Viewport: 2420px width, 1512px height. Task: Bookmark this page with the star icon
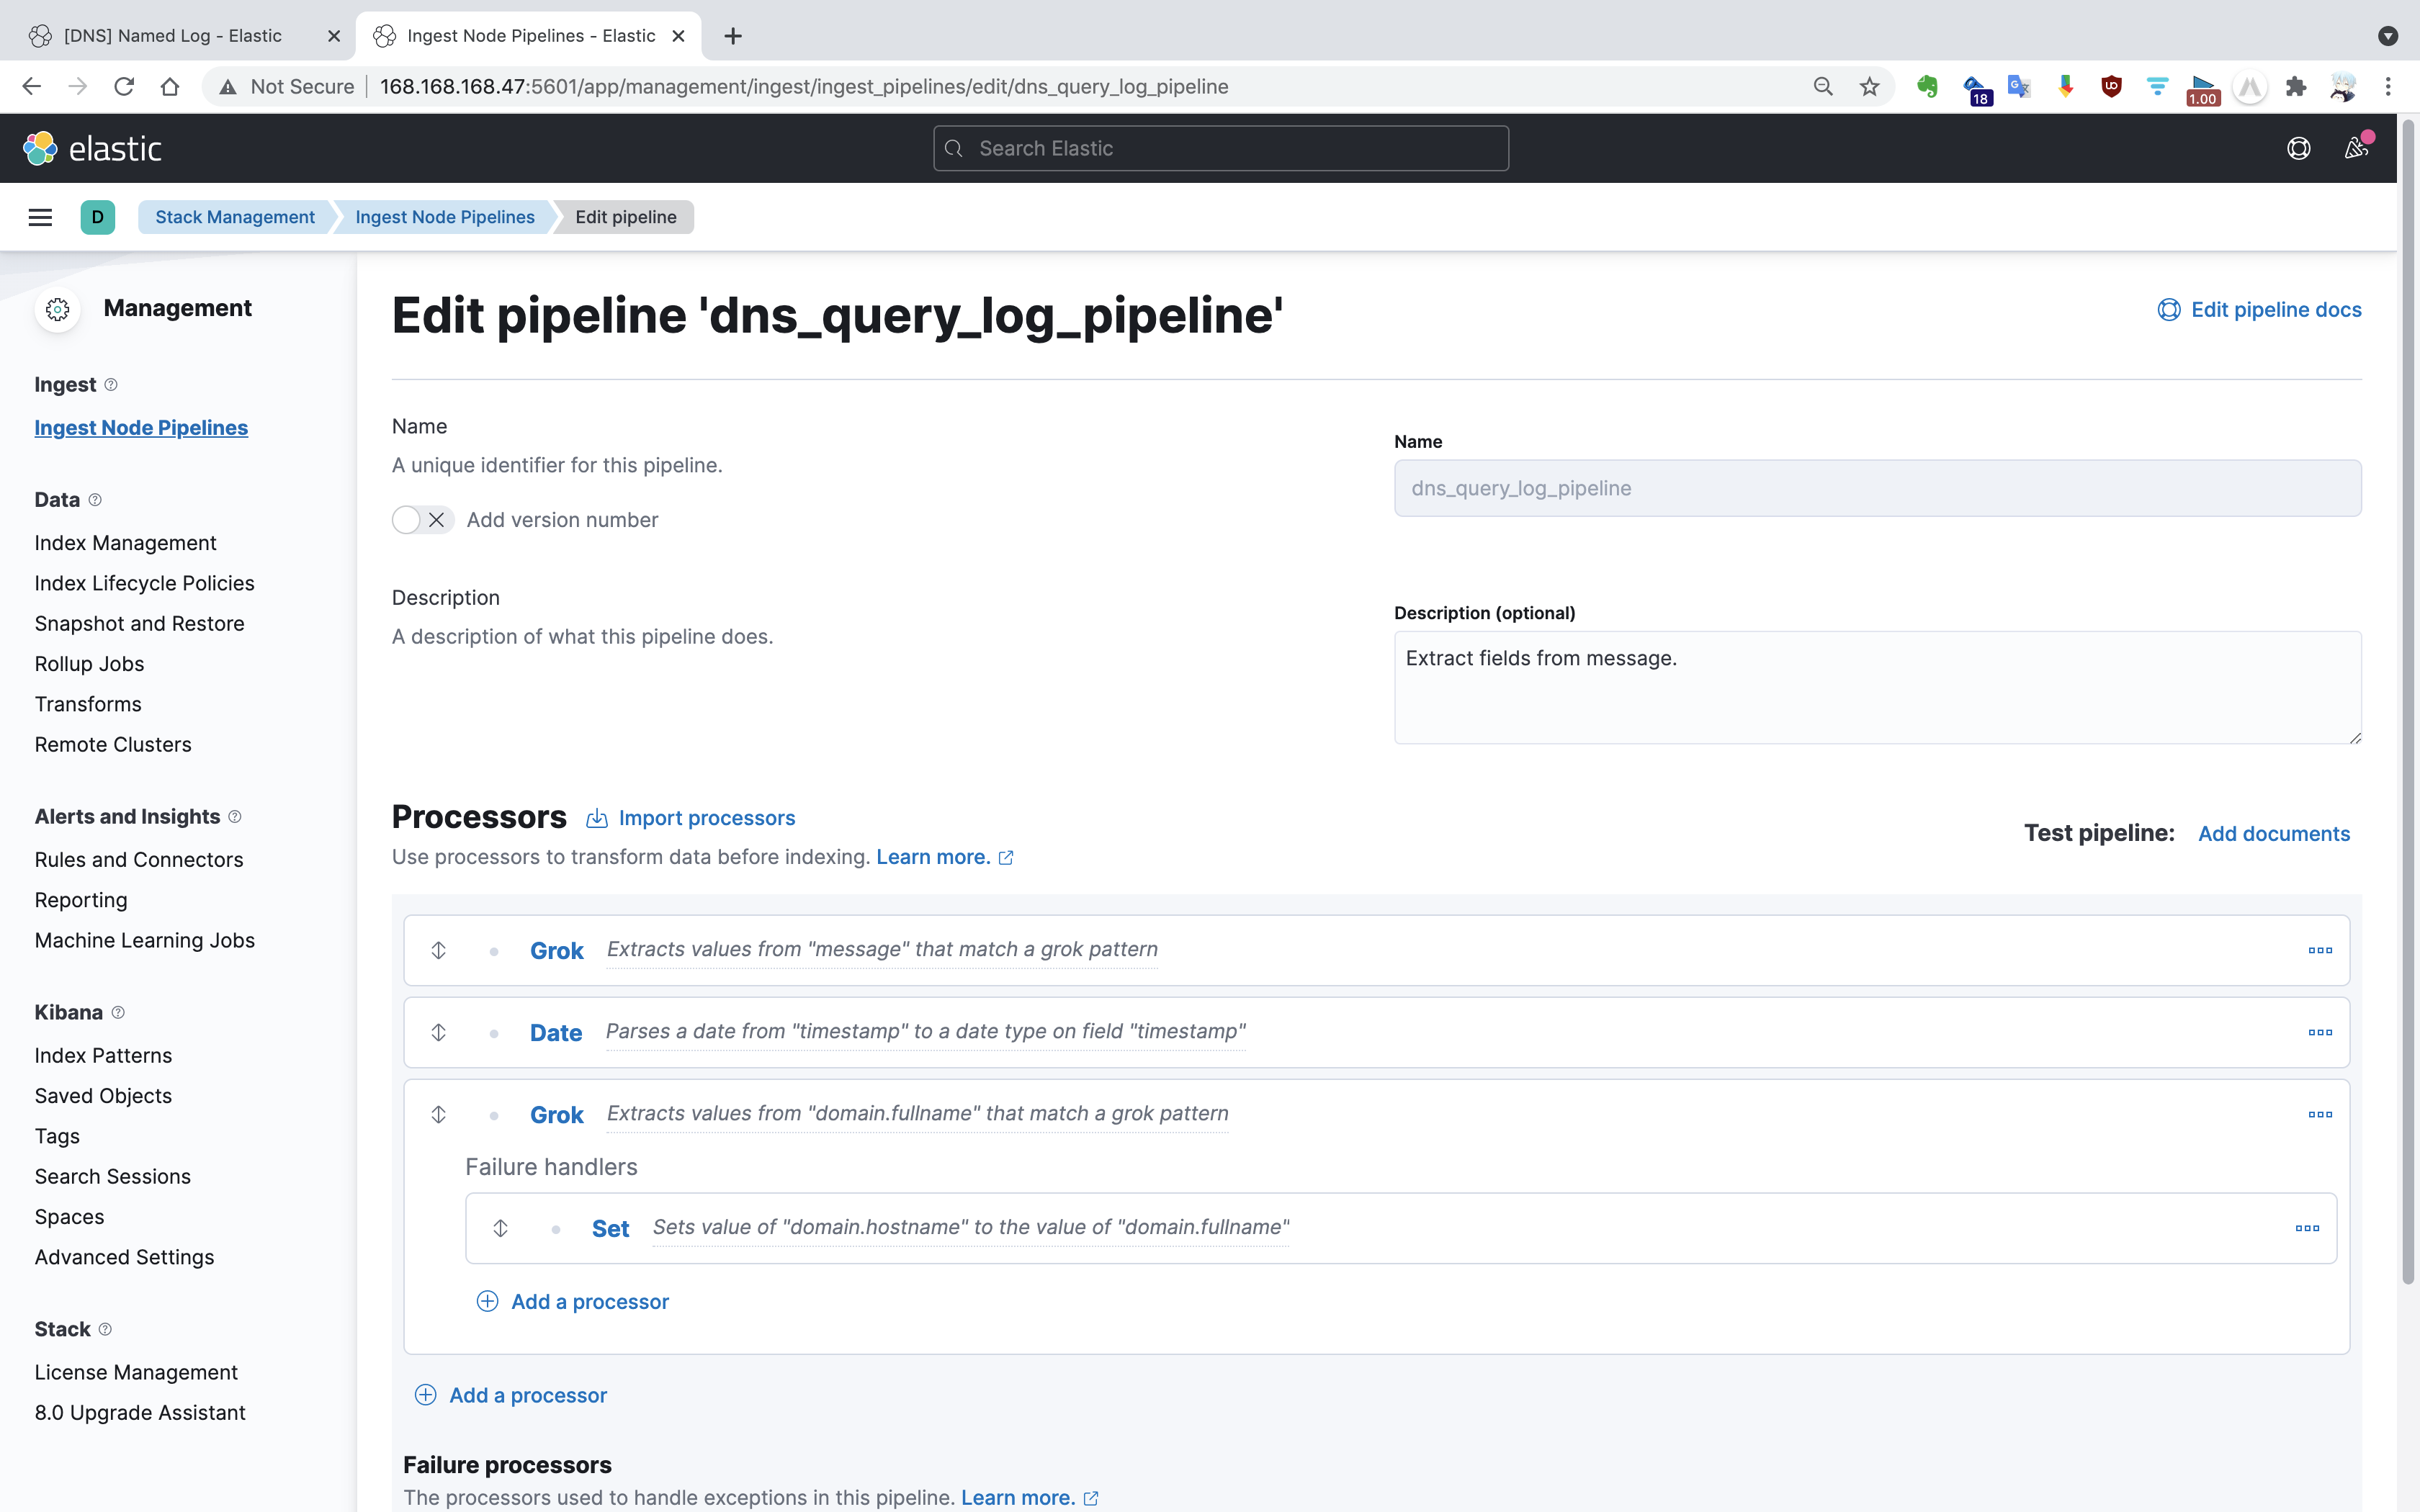pyautogui.click(x=1869, y=87)
